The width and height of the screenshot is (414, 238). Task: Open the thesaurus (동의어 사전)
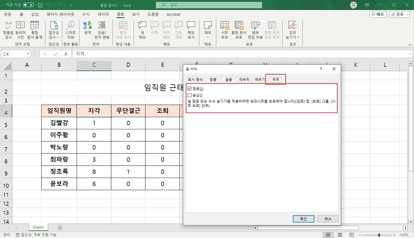click(x=20, y=30)
